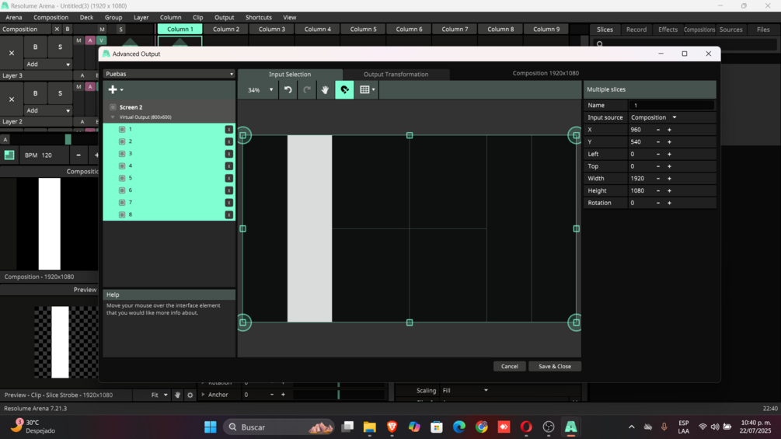781x439 pixels.
Task: Toggle the Screen 2 enable checkbox
Action: pyautogui.click(x=113, y=107)
